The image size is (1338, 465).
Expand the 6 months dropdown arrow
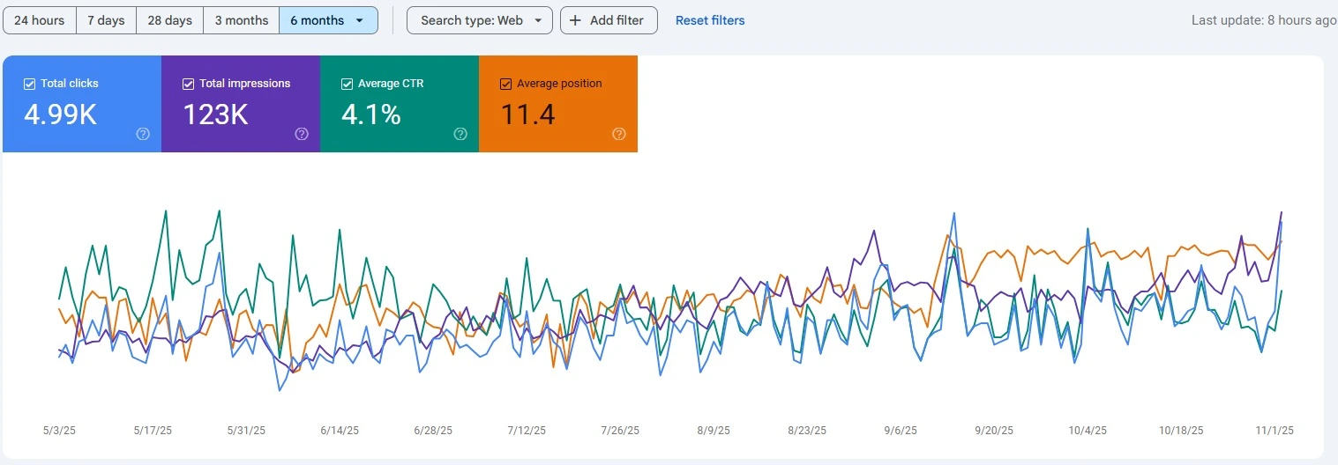click(359, 20)
